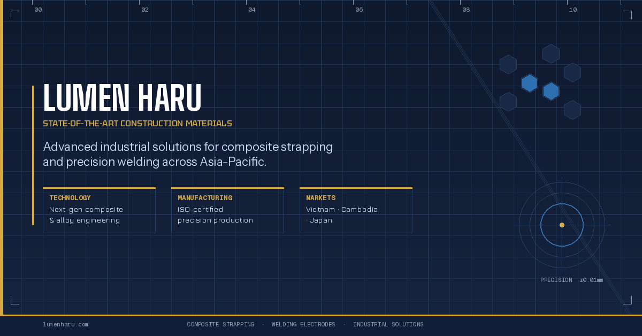Screen dimensions: 642x336
Task: Click the Precision ±0.01mm label
Action: (571, 280)
